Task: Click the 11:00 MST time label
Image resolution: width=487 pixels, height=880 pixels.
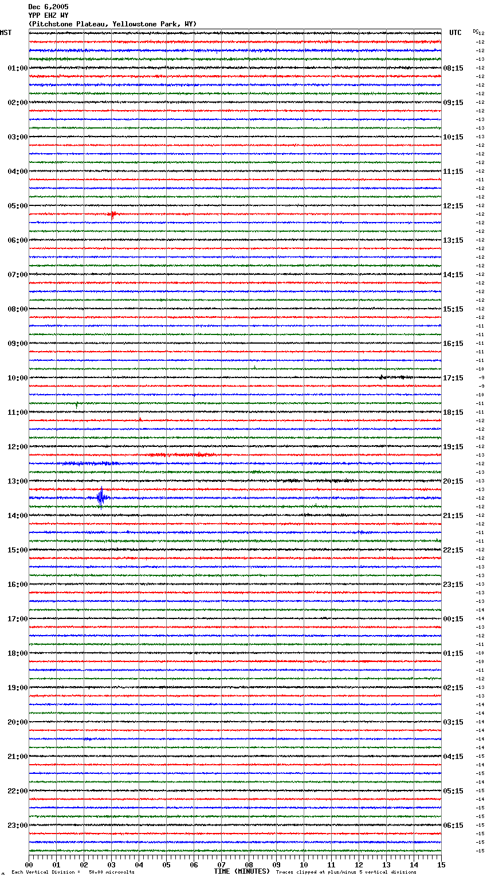Action: tap(17, 412)
